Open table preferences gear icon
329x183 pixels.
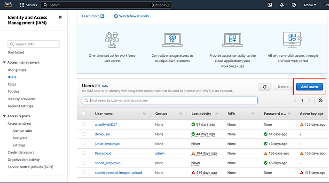click(321, 100)
